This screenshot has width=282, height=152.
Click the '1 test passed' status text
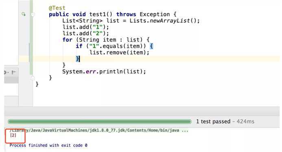[x=213, y=122]
